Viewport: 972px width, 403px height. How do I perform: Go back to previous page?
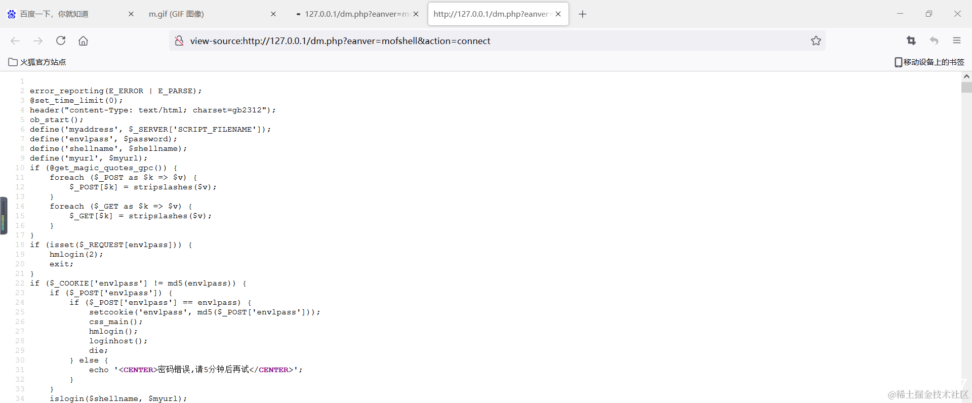pyautogui.click(x=15, y=41)
